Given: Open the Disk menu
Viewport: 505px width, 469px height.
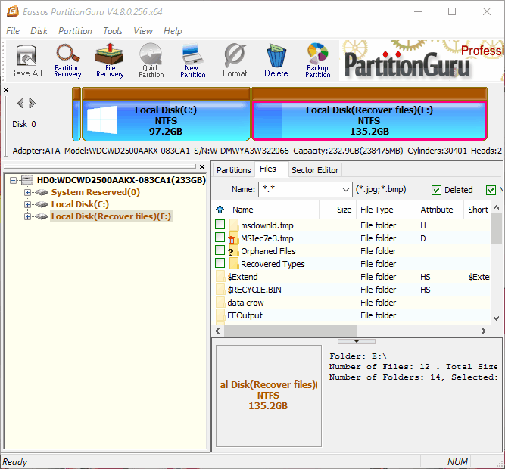Looking at the screenshot, I should 39,31.
